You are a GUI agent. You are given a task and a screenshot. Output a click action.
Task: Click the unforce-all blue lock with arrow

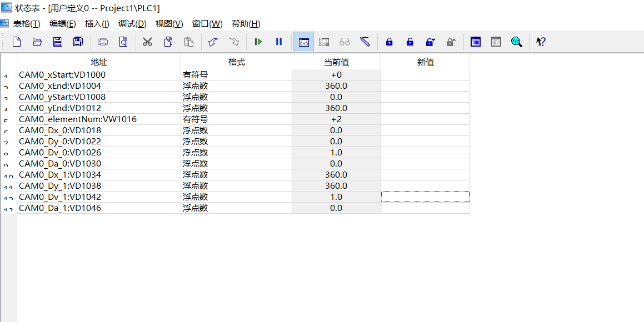(x=431, y=42)
